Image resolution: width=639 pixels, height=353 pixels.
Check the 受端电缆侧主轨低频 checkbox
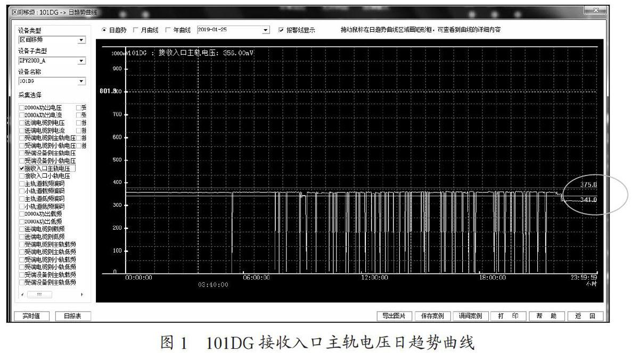click(x=22, y=251)
